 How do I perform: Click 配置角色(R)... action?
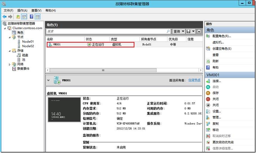coord(222,36)
